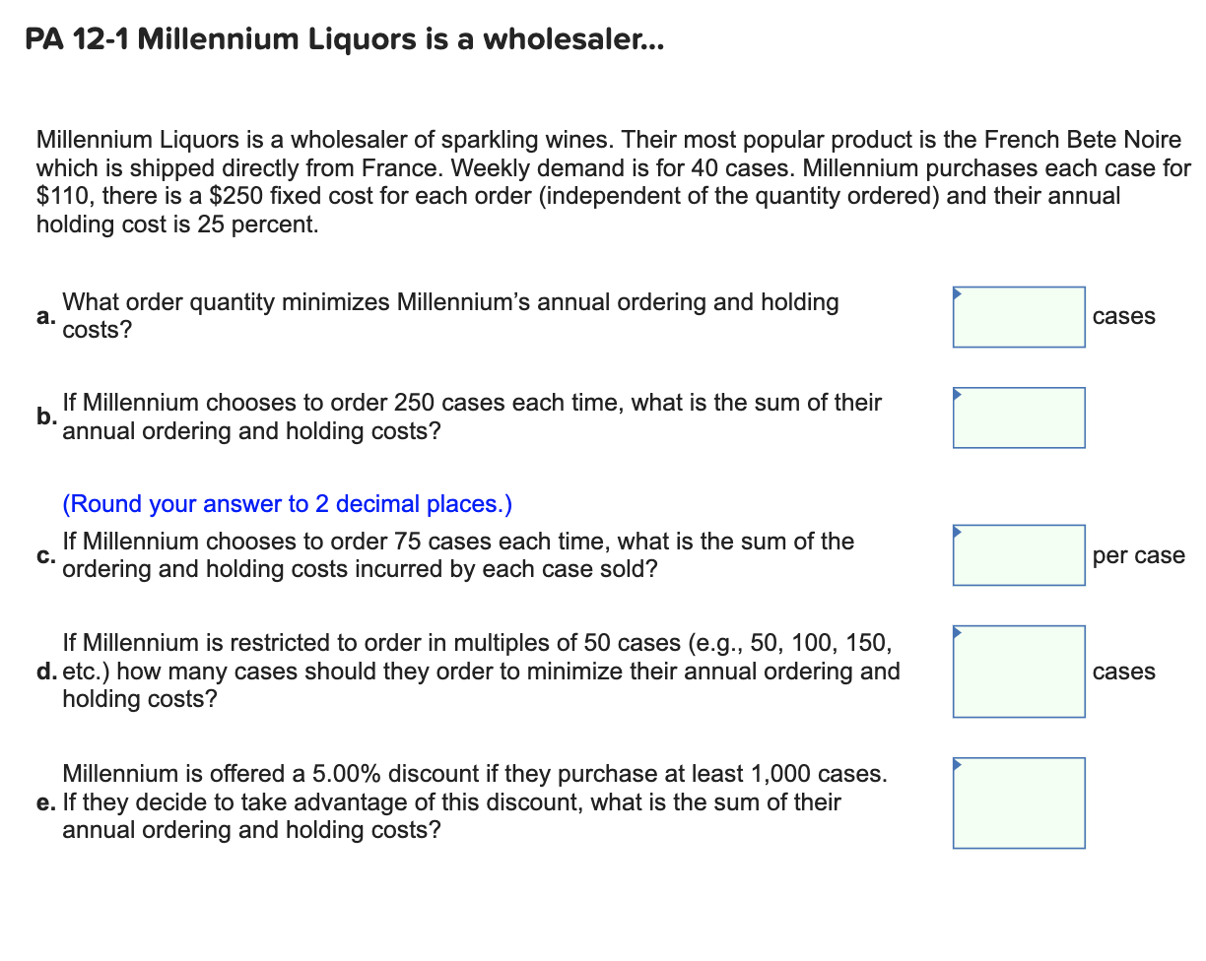This screenshot has width=1206, height=961.
Task: Click the 'Round your answer to 2 decimal places' text
Action: (286, 503)
